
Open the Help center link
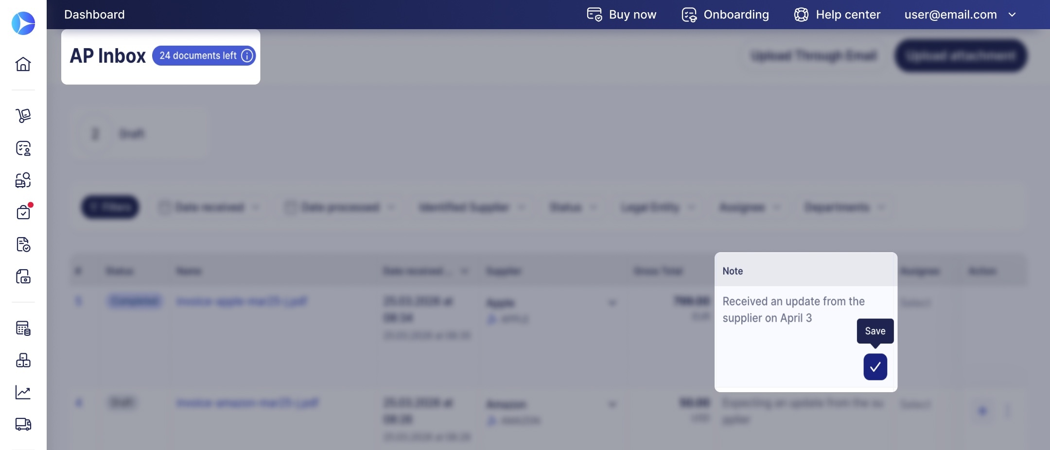coord(837,15)
